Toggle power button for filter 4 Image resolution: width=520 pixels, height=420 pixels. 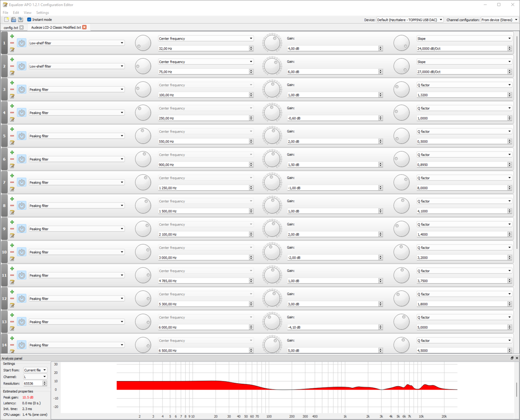(x=22, y=113)
